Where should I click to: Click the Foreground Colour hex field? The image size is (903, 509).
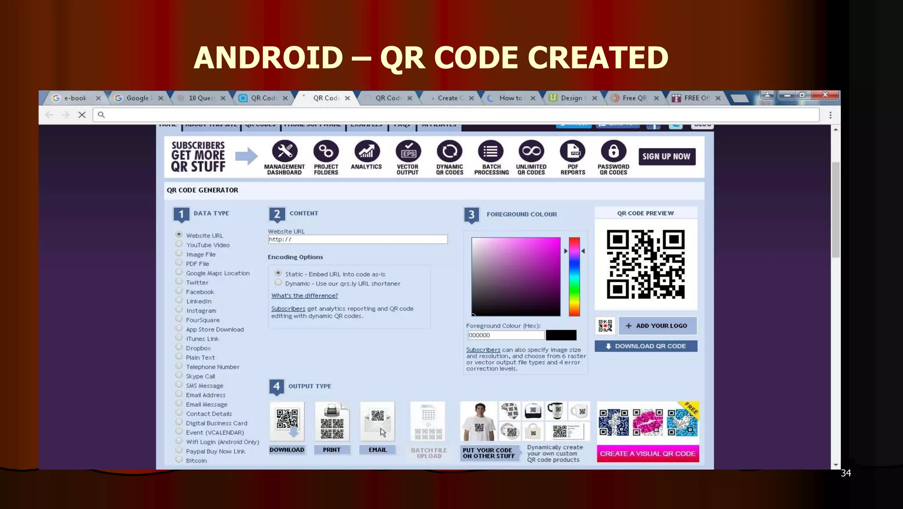[x=506, y=335]
